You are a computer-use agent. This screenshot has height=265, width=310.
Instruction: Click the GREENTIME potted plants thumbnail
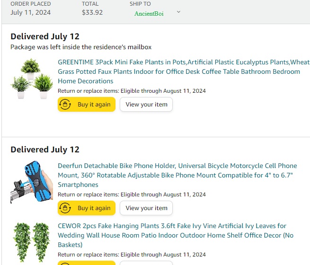(32, 79)
